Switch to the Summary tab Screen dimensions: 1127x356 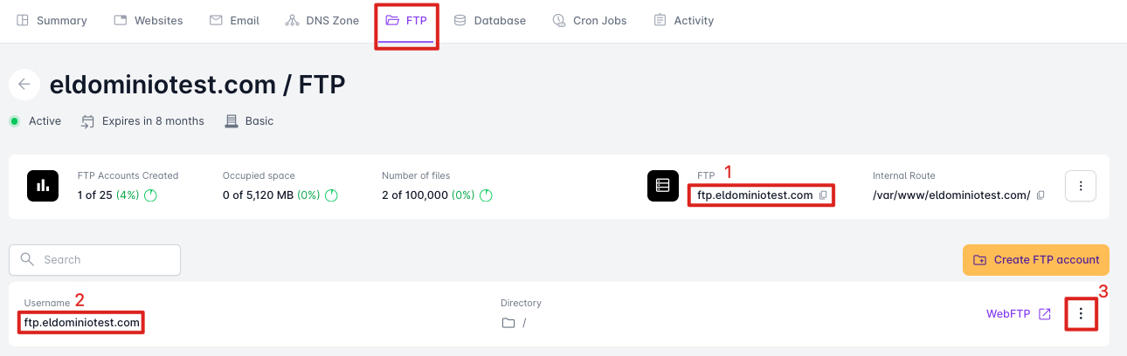(52, 20)
